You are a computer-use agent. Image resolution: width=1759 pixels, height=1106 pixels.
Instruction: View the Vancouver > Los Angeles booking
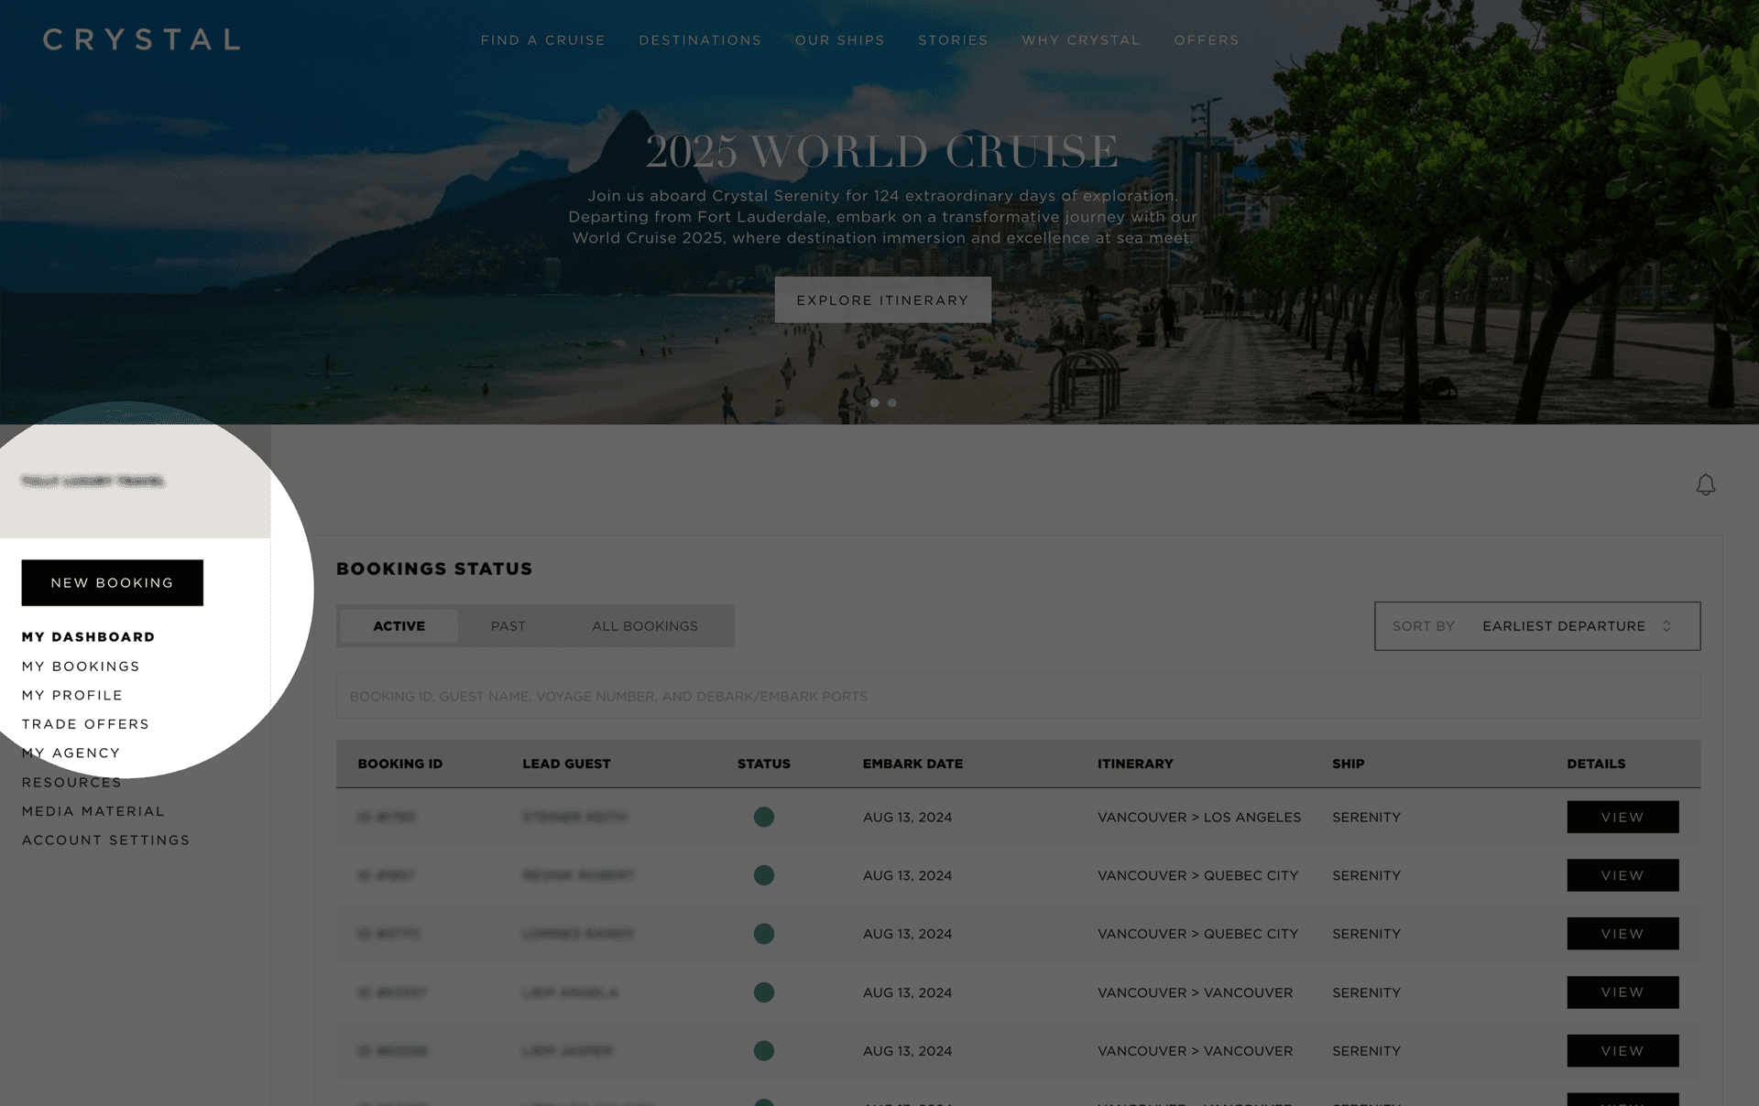point(1622,817)
